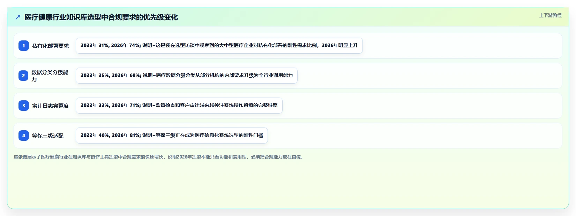This screenshot has width=576, height=216.
Task: Click the 等保三级适配 row label
Action: pos(48,136)
